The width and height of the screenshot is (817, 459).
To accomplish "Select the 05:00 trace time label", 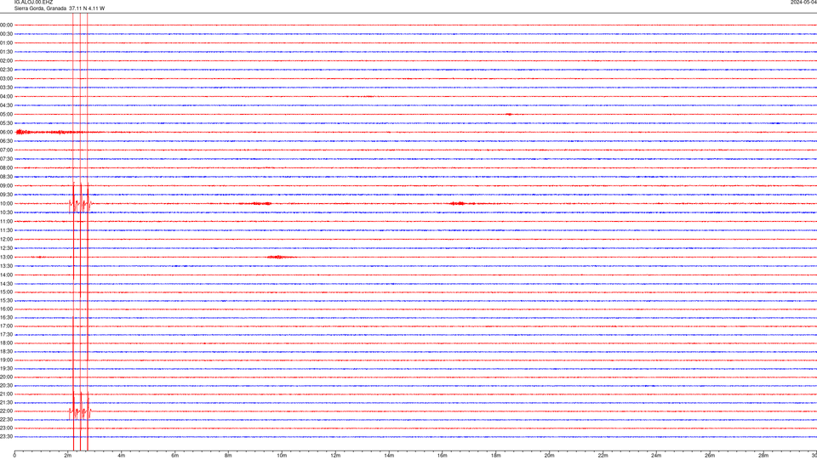I will 6,114.
